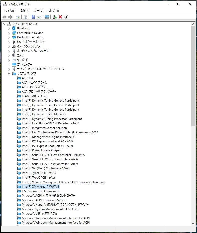Expand the キーボード category

[9, 60]
